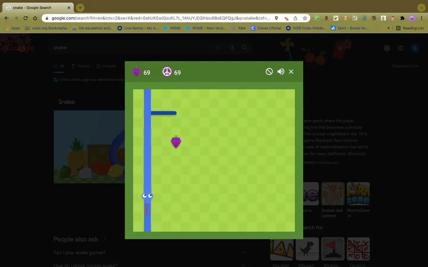Open the Live Nation - My A... bookmark
This screenshot has height=267, width=428.
137,28
